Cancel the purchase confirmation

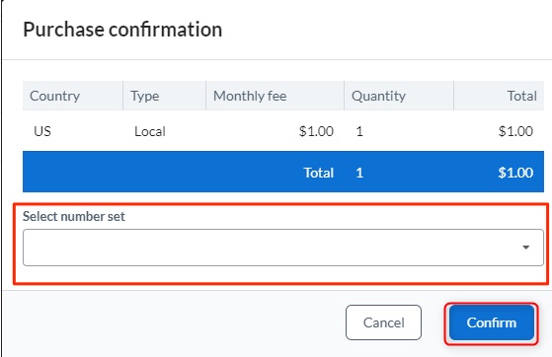click(x=383, y=322)
